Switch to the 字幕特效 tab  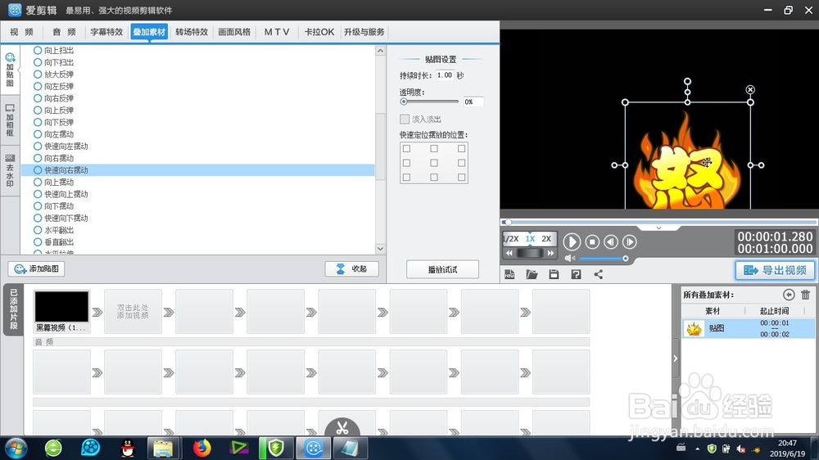pos(106,32)
